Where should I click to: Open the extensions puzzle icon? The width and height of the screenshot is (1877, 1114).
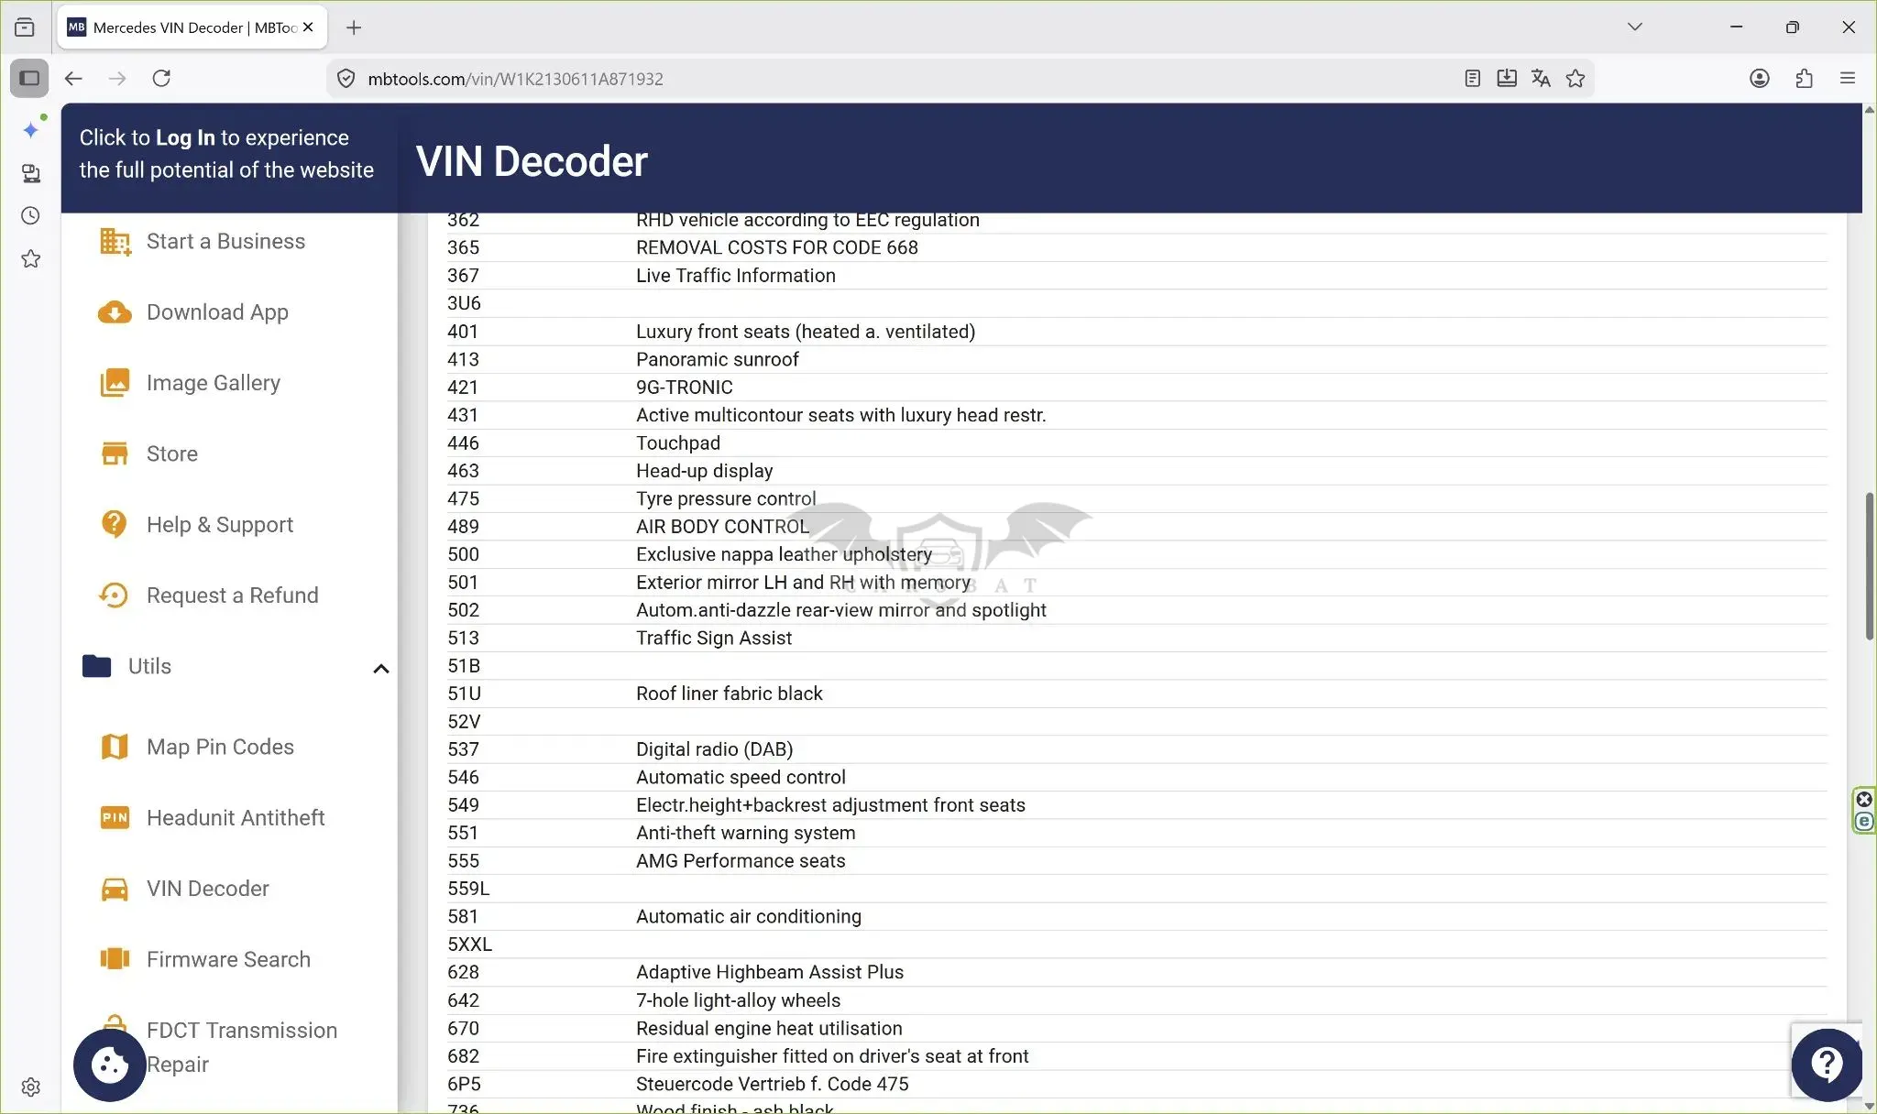pyautogui.click(x=1804, y=79)
